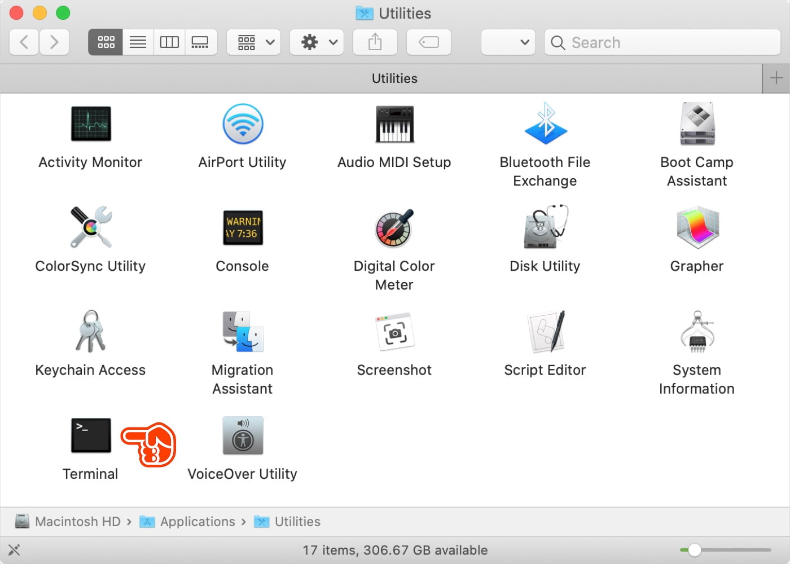Select the Screenshot app icon
Screen dimensions: 790x564
click(394, 332)
